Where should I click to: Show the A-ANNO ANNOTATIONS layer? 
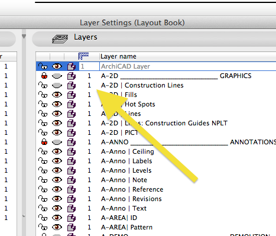tap(57, 142)
